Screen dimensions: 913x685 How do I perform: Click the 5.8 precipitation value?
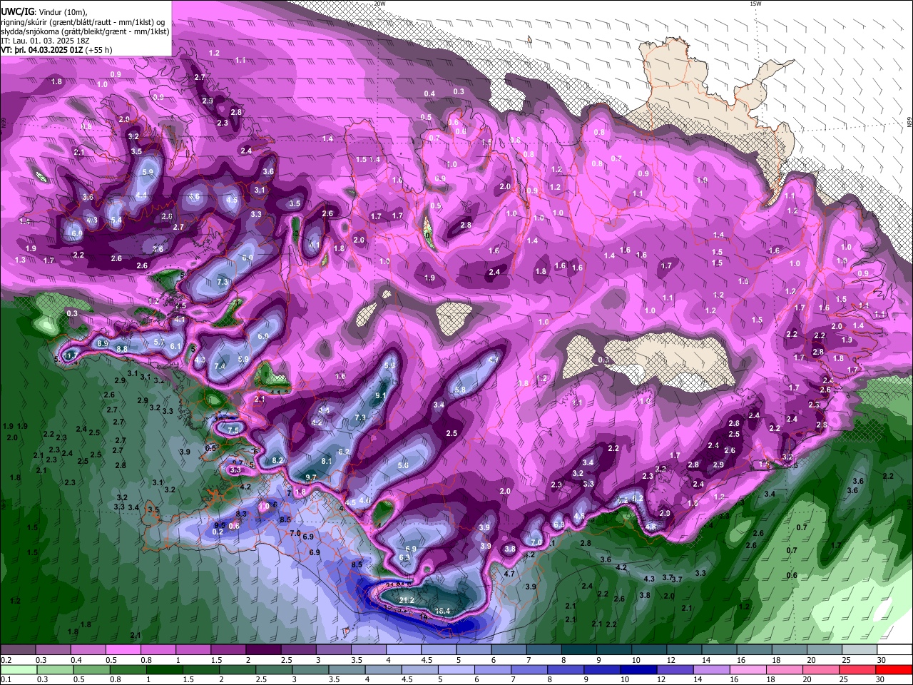click(x=460, y=390)
